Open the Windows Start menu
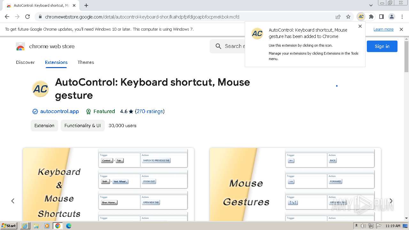This screenshot has width=409, height=230. coord(9,226)
